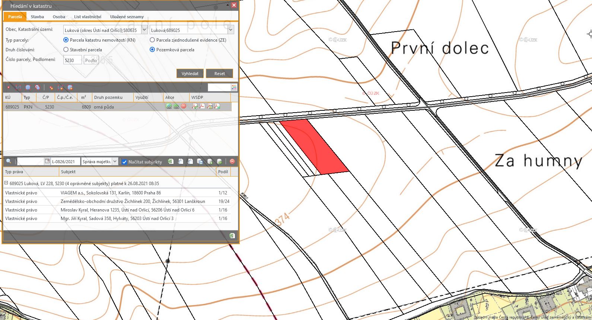592x320 pixels.
Task: Click the color grid icon in results toolbar
Action: pyautogui.click(x=234, y=88)
